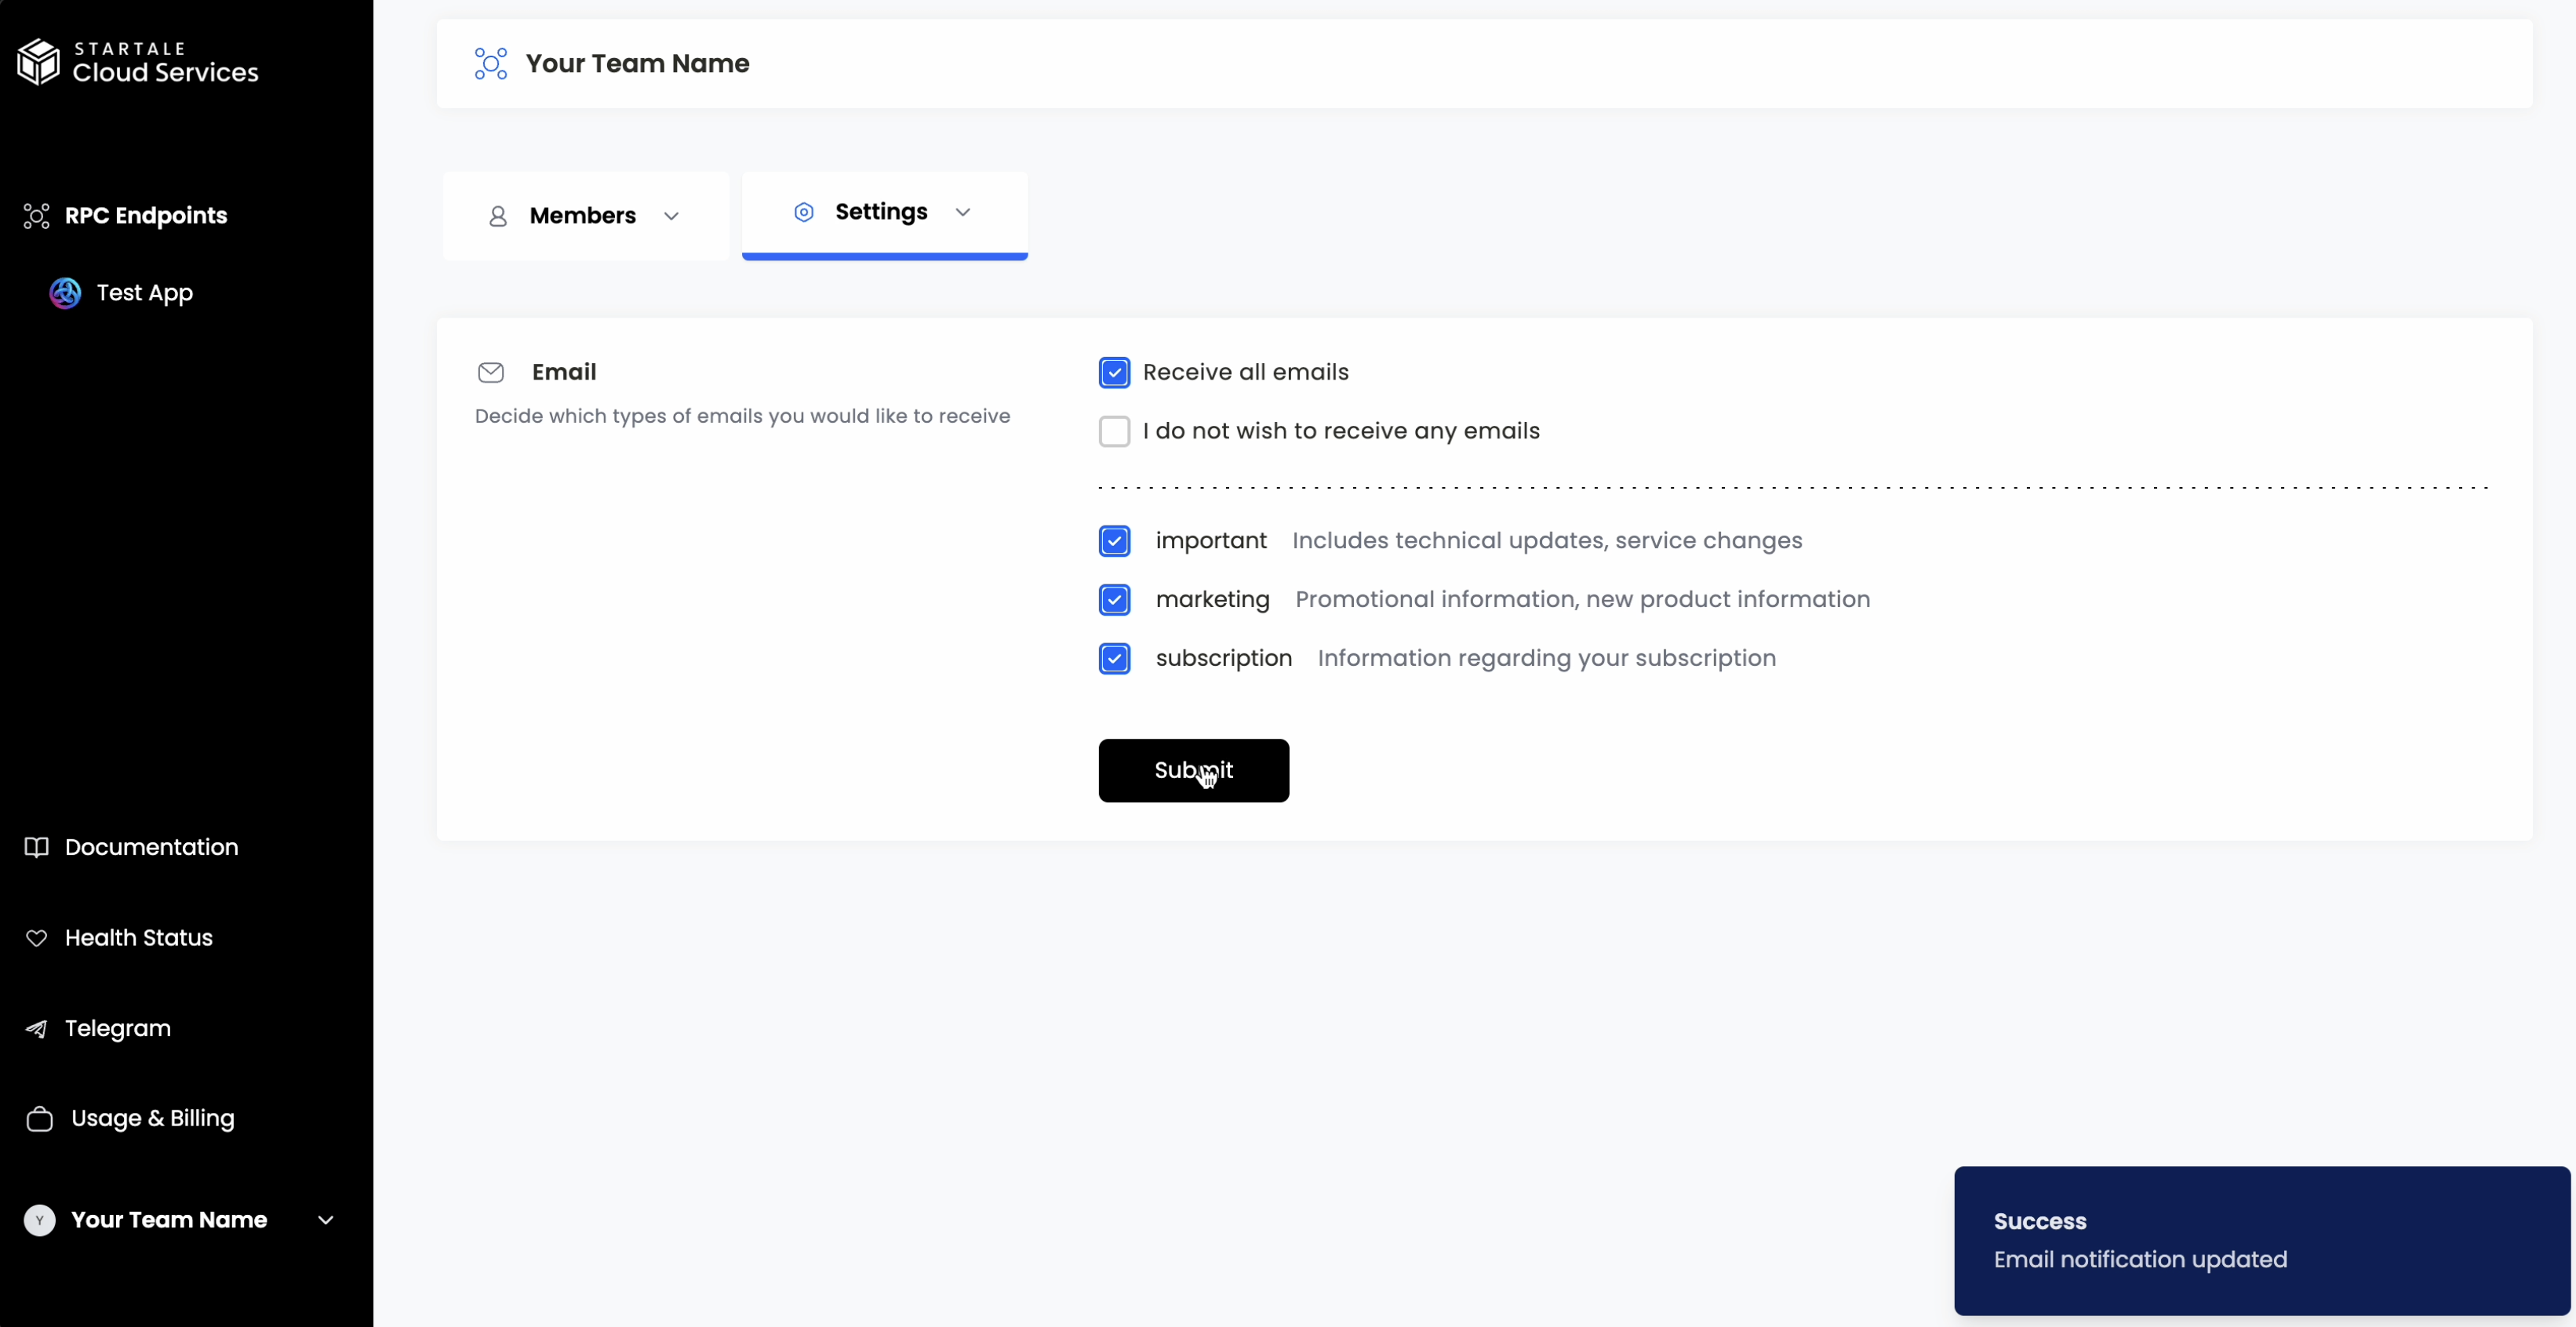Click the Telegram paper plane icon

(x=37, y=1029)
